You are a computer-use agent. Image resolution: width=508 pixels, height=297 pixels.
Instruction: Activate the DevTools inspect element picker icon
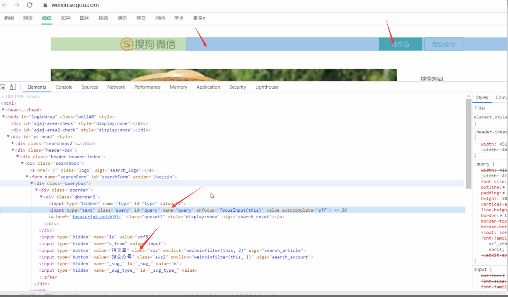click(x=3, y=87)
